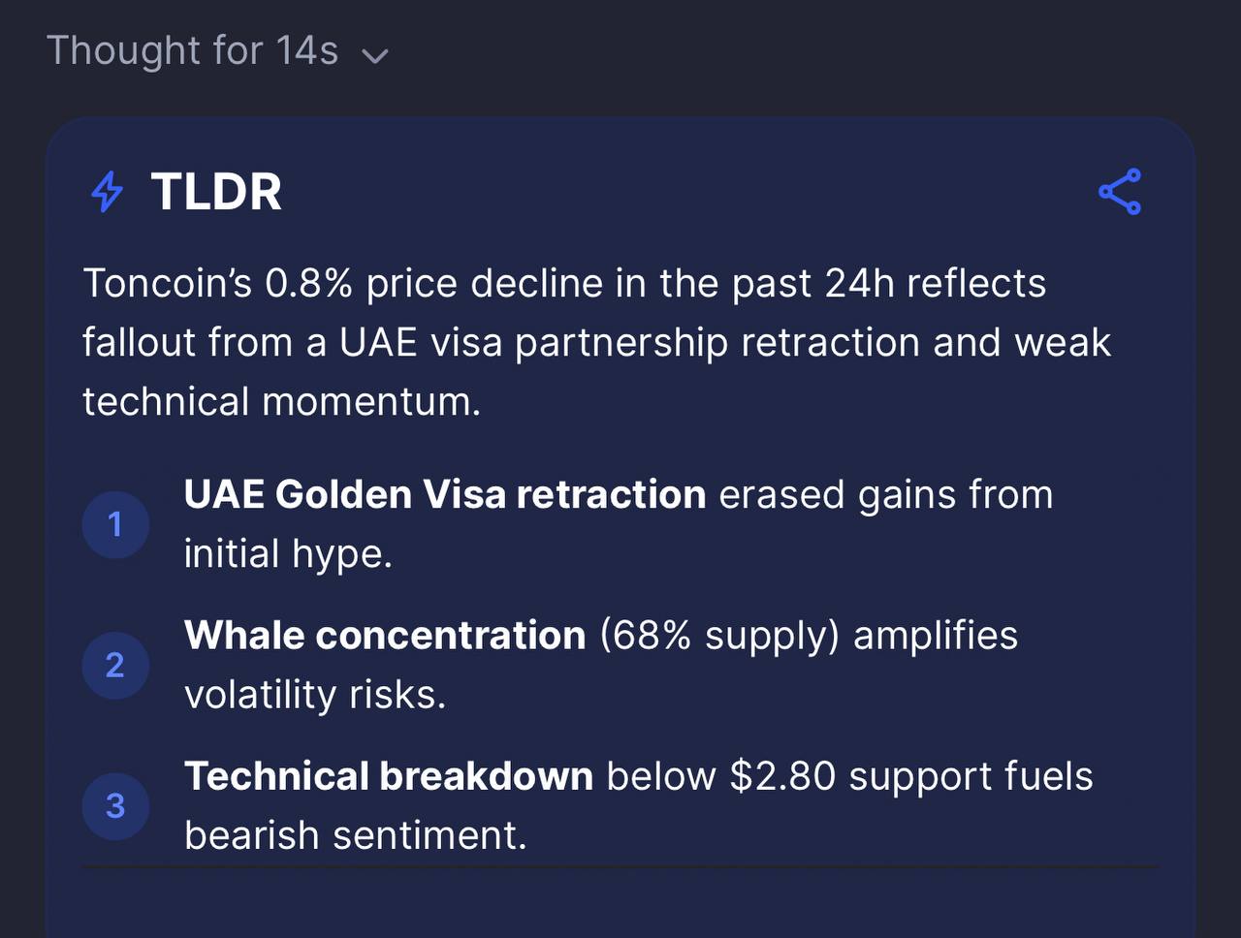Click 'Whale concentration' bold text
Image resolution: width=1241 pixels, height=938 pixels.
[x=385, y=636]
